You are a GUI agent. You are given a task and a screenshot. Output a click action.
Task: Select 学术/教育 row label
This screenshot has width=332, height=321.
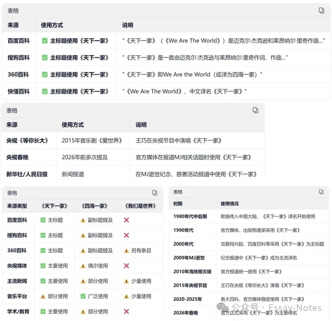[18, 311]
